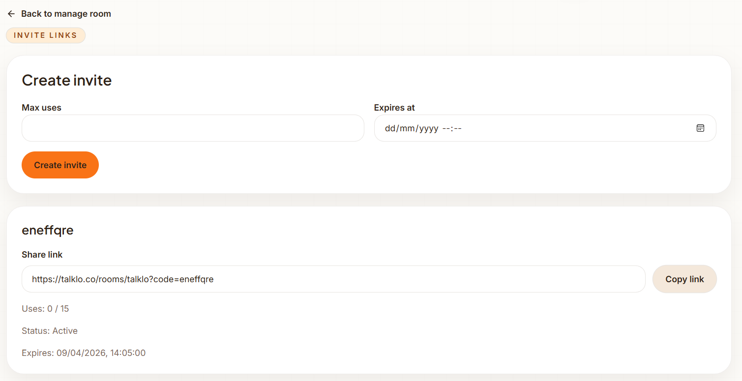
Task: Select the hour segment of expiry time
Action: [446, 128]
